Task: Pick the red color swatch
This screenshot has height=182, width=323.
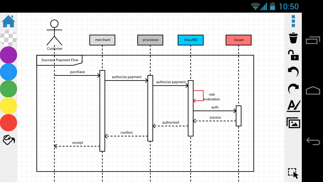Action: (x=8, y=123)
